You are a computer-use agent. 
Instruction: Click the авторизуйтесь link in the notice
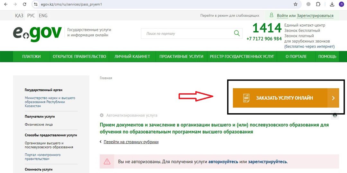point(223,161)
